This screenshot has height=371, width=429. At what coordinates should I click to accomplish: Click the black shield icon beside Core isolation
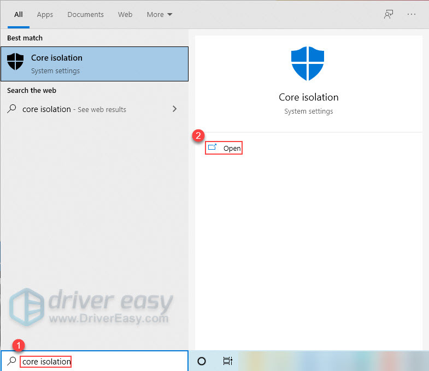click(15, 61)
